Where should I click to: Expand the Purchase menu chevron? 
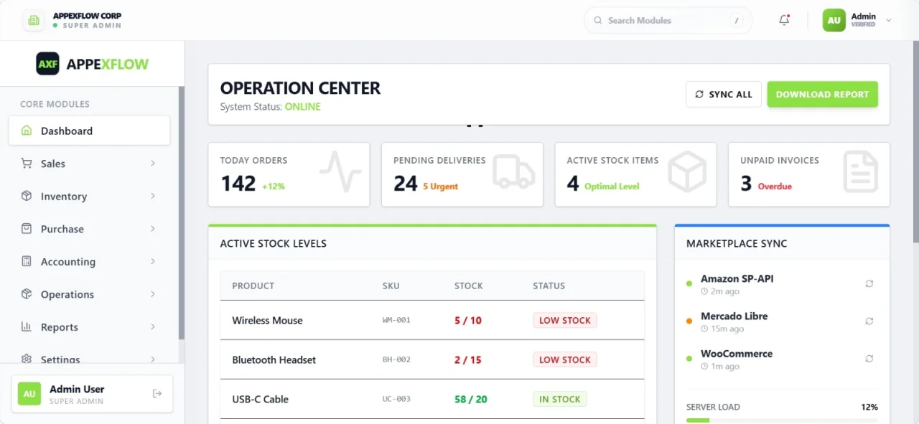(x=153, y=229)
